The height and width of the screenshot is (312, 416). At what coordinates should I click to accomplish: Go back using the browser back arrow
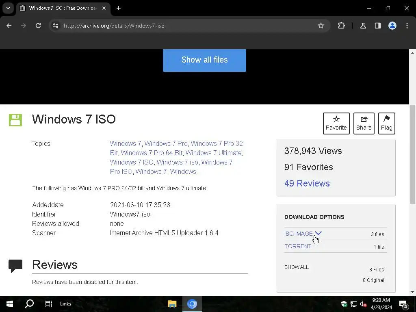[x=9, y=26]
